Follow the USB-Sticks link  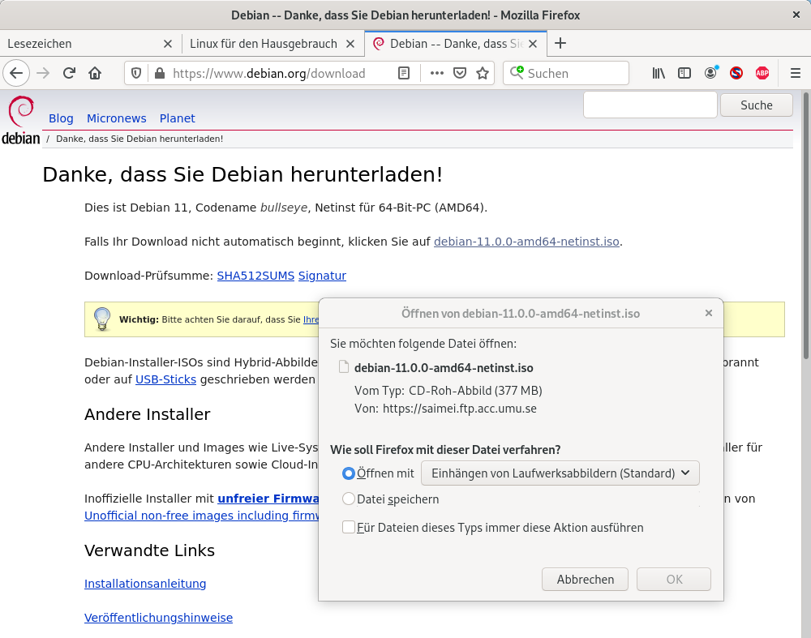click(x=165, y=379)
